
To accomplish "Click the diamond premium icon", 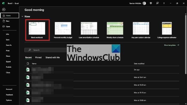I will tap(151, 3).
